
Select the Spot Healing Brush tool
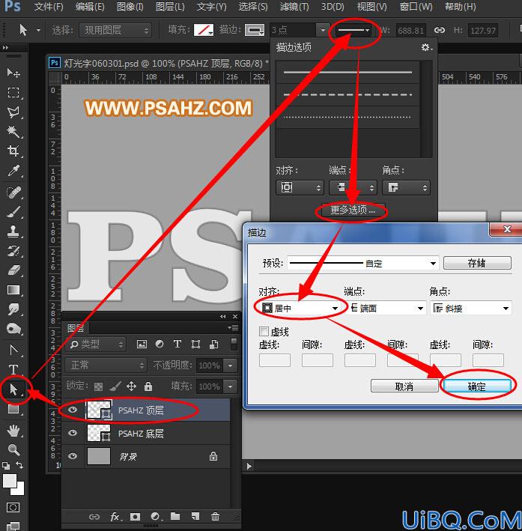(x=13, y=192)
